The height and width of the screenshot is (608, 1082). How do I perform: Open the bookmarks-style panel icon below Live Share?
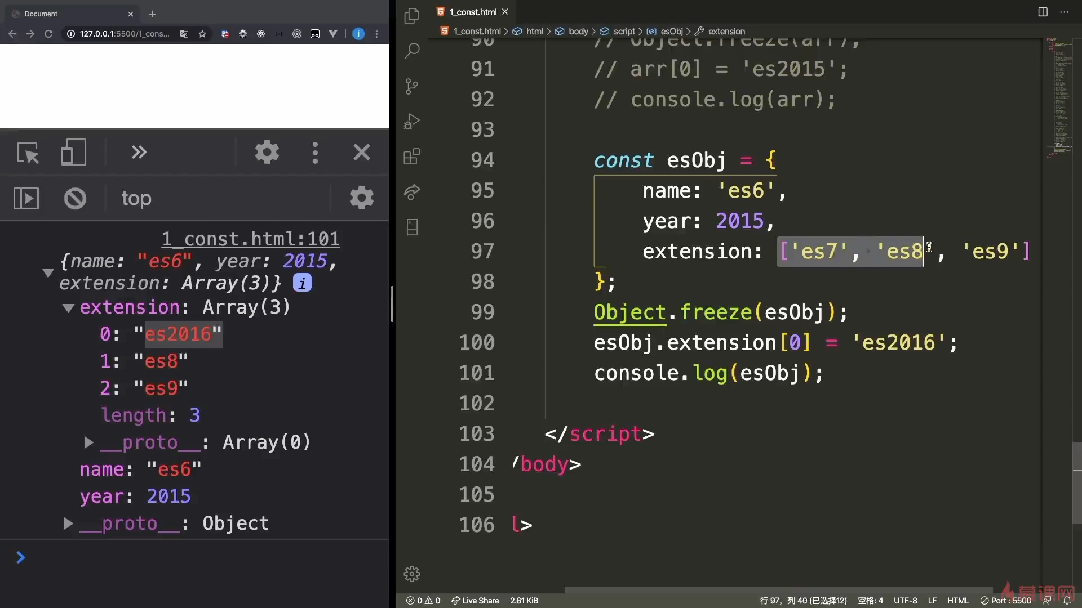pos(412,227)
